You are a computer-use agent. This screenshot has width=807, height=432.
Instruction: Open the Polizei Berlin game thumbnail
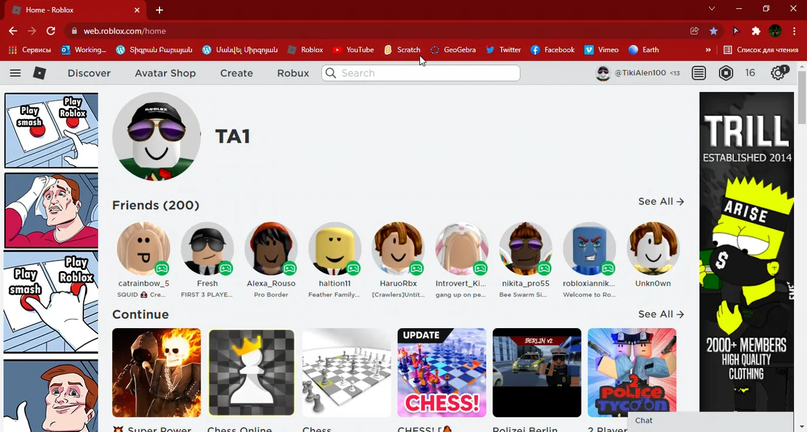(x=537, y=373)
